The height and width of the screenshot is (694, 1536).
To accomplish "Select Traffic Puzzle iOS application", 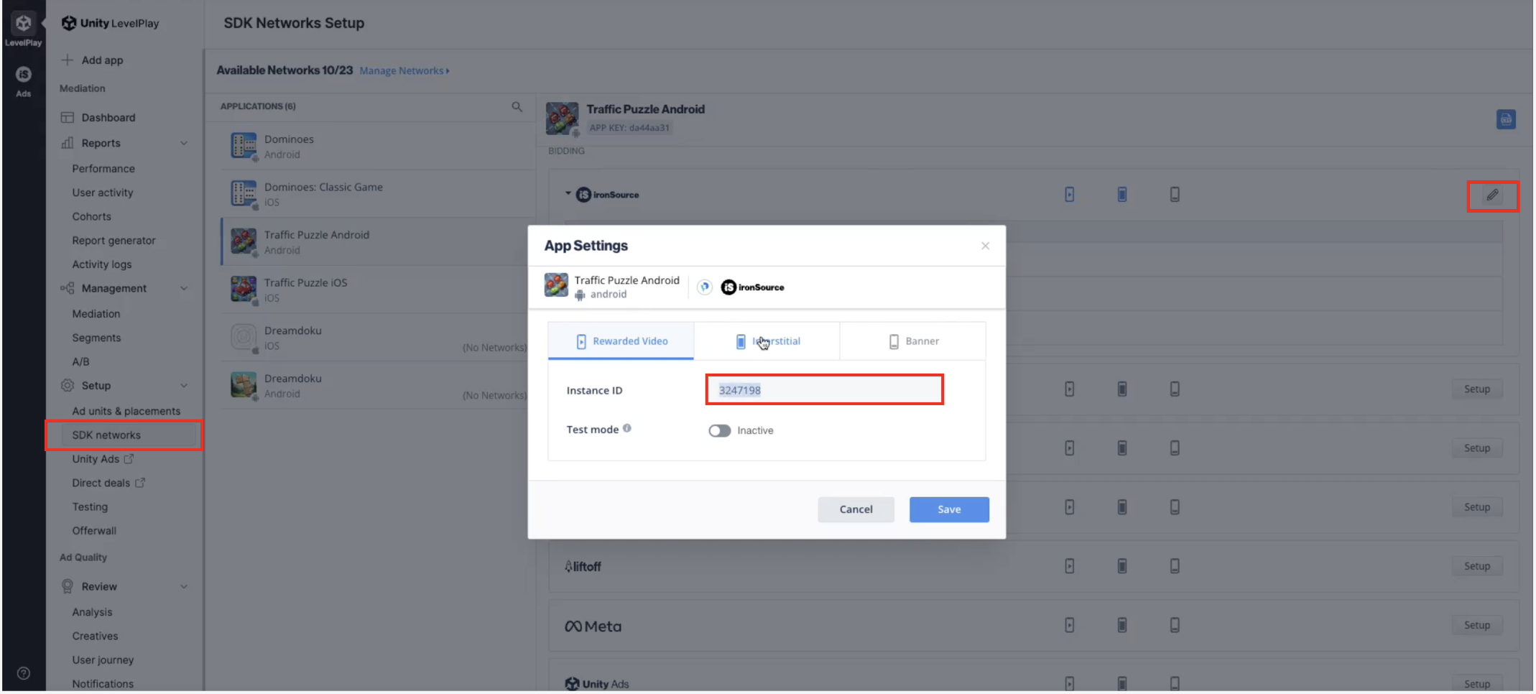I will tap(378, 290).
